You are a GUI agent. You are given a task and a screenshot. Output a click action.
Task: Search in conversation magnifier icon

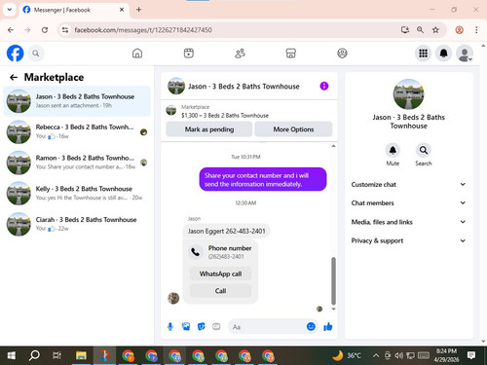tap(424, 150)
